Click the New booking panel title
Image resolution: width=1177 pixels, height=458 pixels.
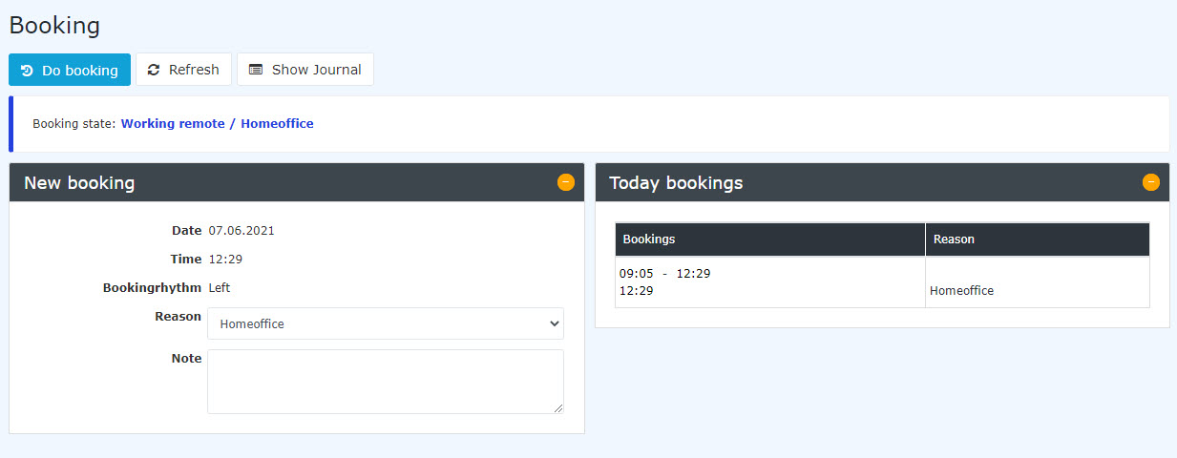click(x=79, y=182)
